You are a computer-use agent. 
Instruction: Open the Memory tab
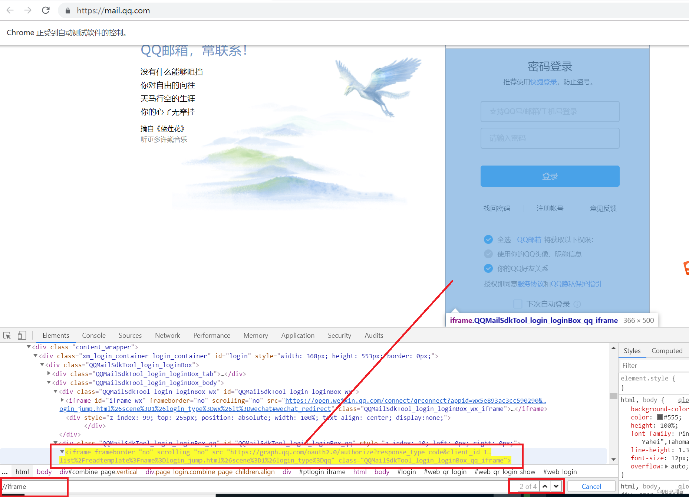(256, 336)
